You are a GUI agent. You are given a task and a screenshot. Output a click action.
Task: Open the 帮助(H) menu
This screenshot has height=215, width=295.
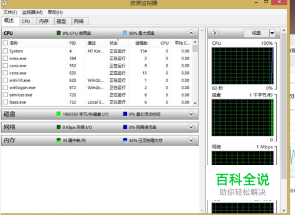pyautogui.click(x=55, y=12)
